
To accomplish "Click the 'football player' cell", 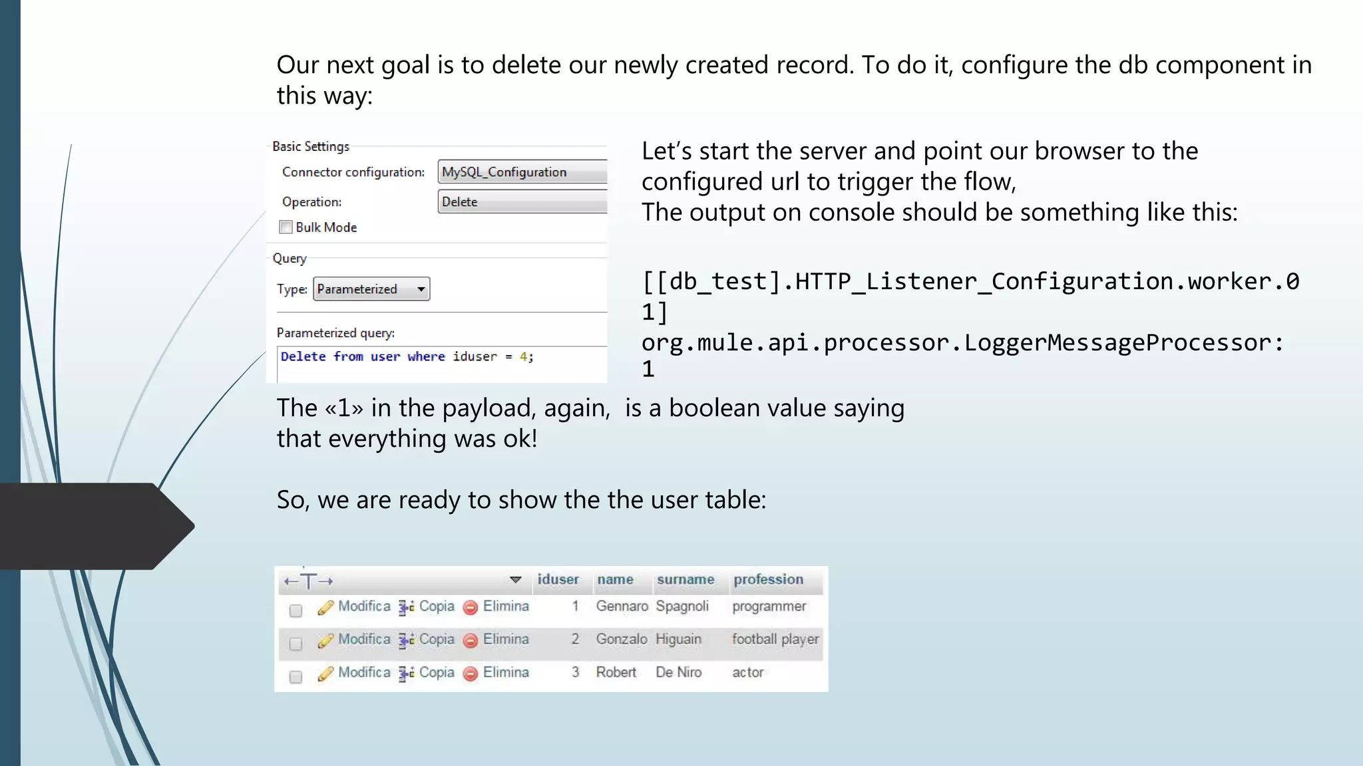I will click(775, 640).
